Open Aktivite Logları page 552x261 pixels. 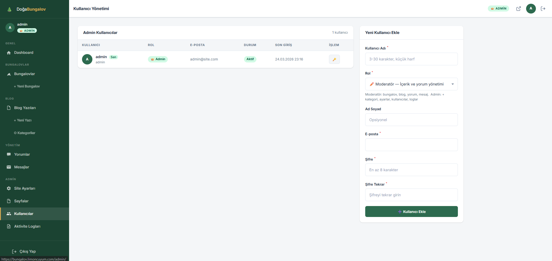27,226
